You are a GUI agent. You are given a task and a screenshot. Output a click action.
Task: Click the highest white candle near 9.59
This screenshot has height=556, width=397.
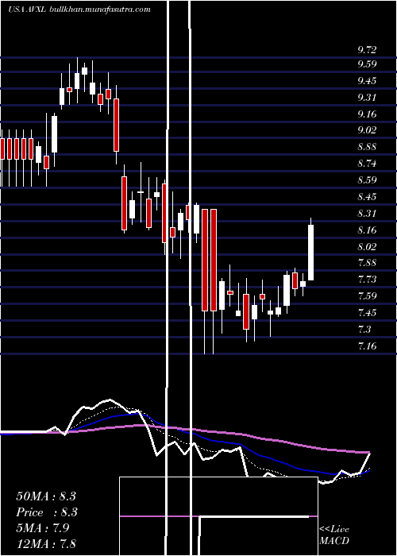(84, 71)
